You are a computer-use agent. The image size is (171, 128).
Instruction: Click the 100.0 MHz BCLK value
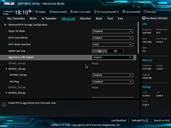(x=147, y=42)
